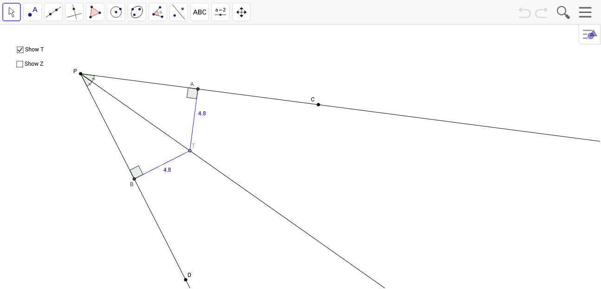Select the Reflect about Line tool
Screen dimensions: 601x289
click(179, 12)
